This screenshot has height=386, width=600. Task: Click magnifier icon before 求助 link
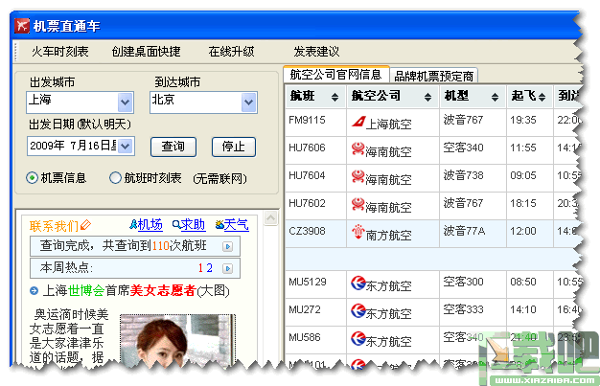(x=176, y=224)
